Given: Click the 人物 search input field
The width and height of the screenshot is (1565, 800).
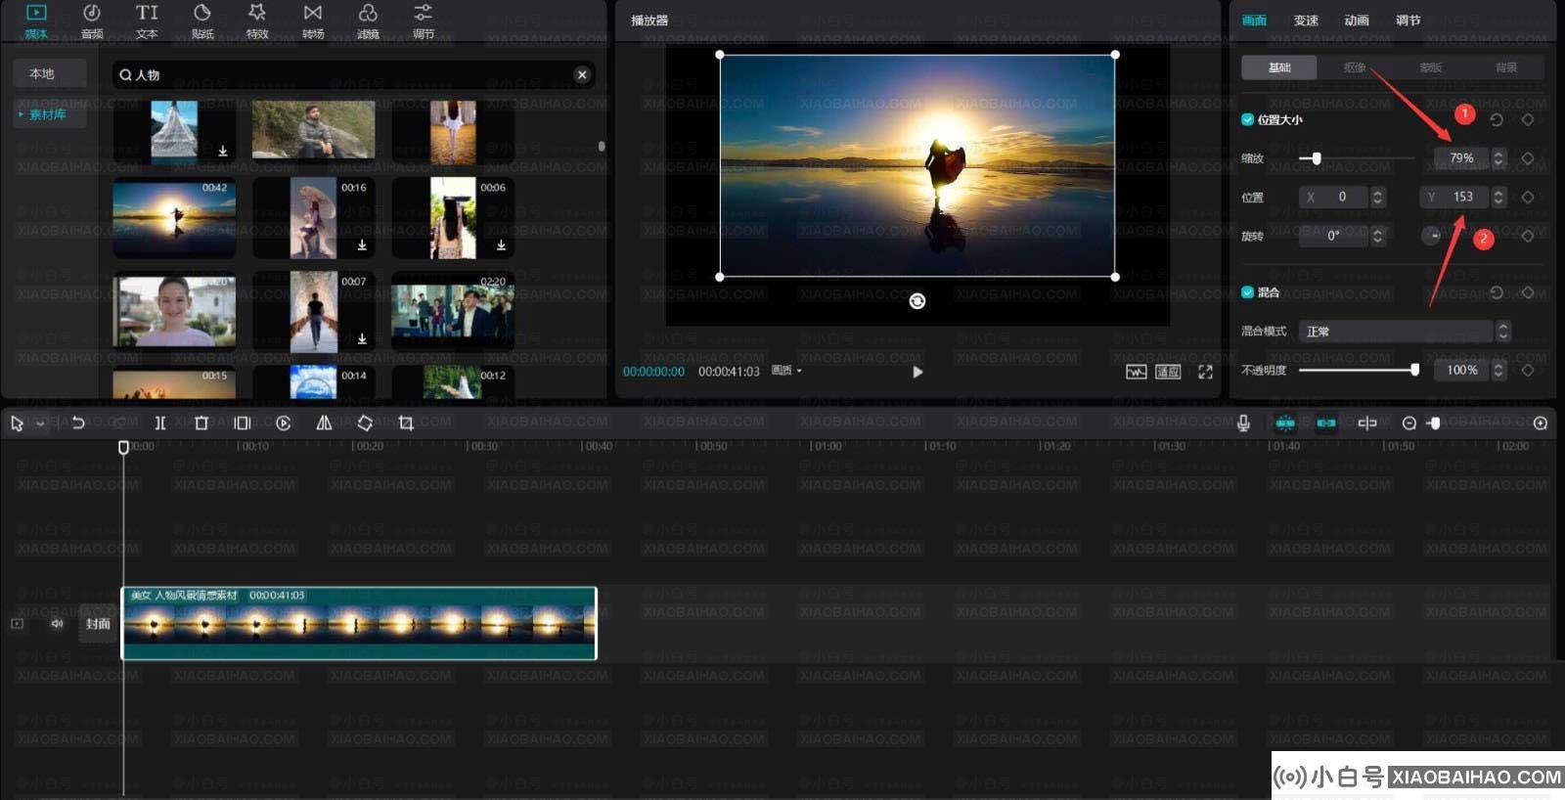Looking at the screenshot, I should (352, 74).
